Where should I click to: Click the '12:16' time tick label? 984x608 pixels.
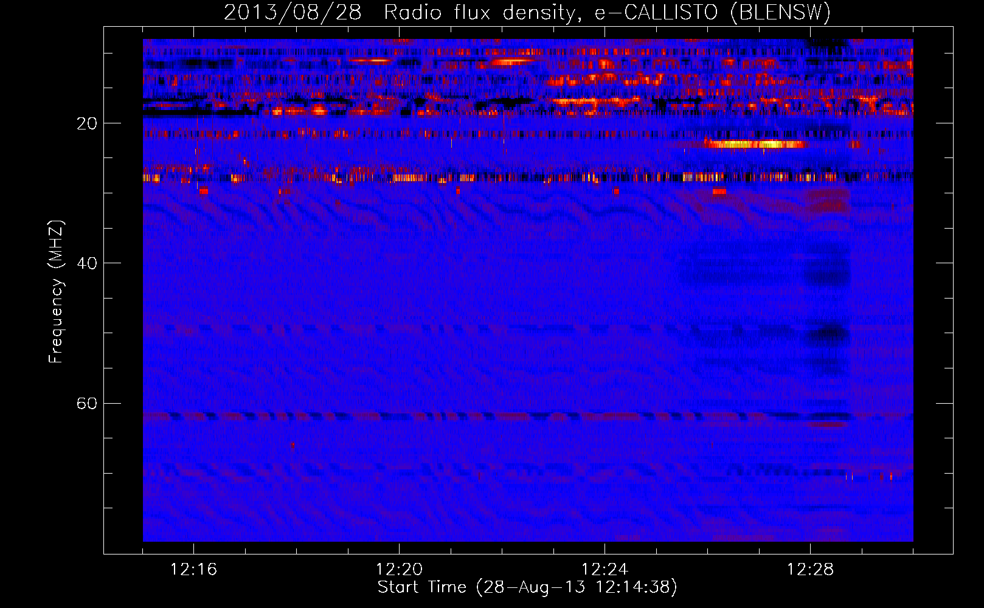pyautogui.click(x=193, y=570)
